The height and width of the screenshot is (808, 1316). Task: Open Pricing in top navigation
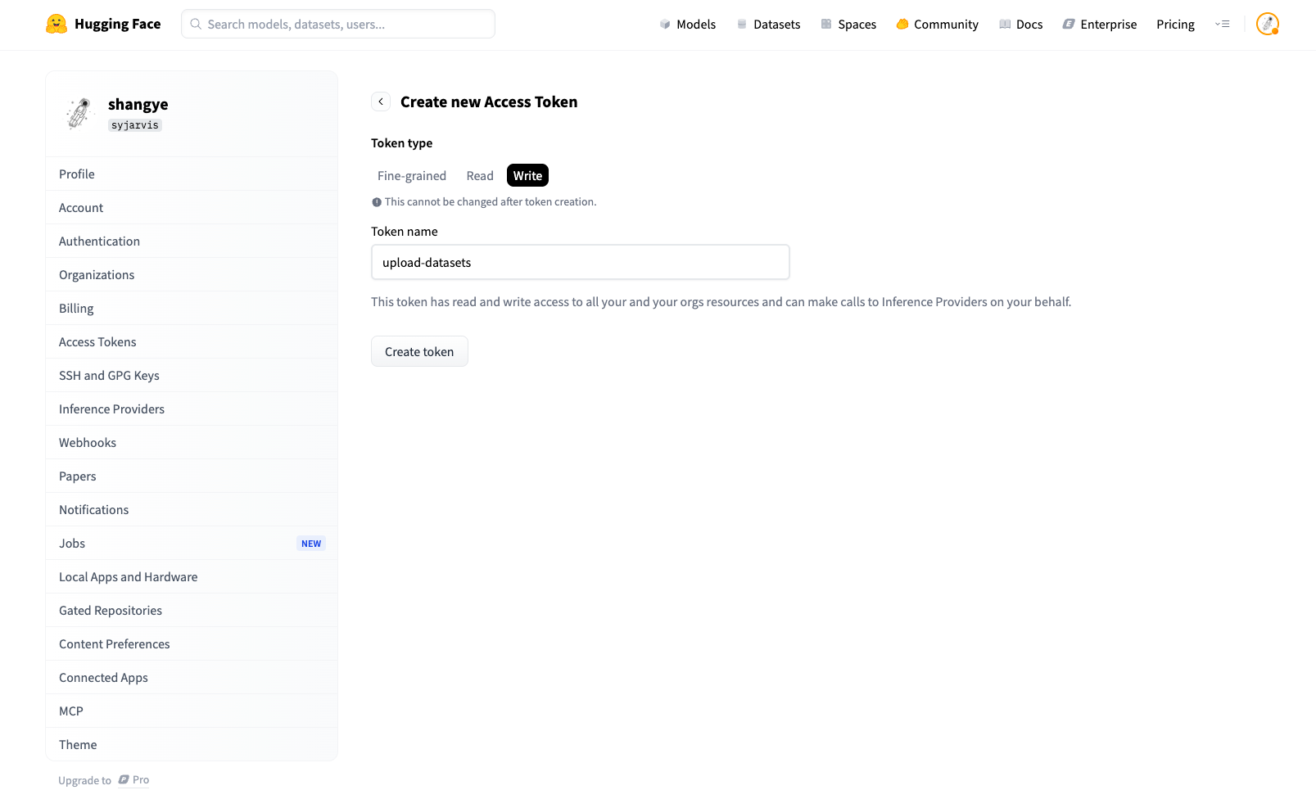coord(1175,25)
